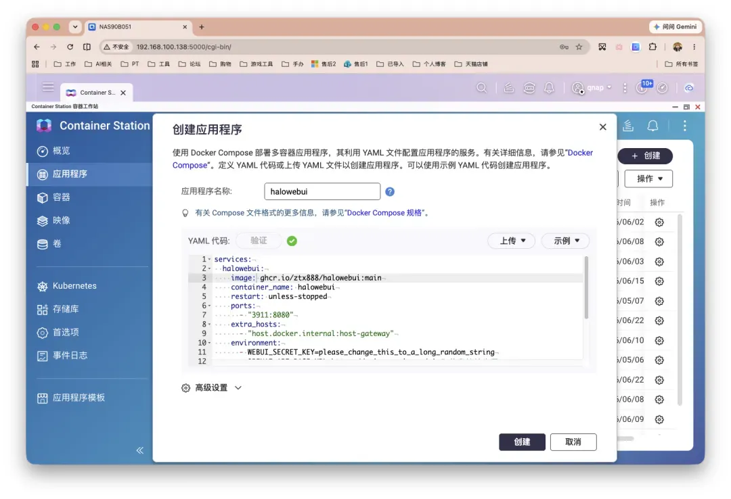
Task: Click the 事件日志 event log icon
Action: (43, 356)
